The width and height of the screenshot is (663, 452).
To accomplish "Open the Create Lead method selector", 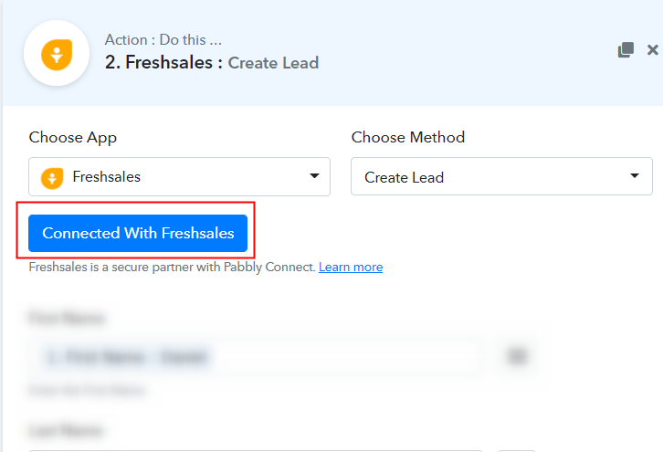I will tap(501, 176).
